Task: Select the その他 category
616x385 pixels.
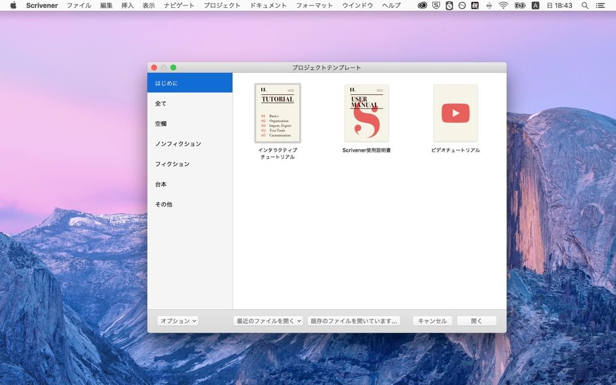Action: [x=189, y=205]
